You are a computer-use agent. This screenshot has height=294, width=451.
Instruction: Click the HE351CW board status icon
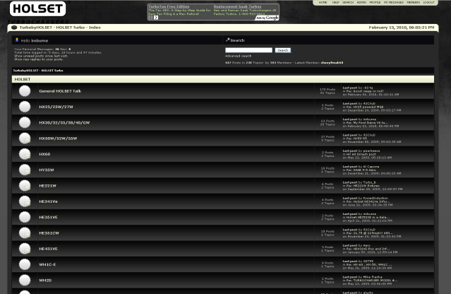tap(25, 233)
